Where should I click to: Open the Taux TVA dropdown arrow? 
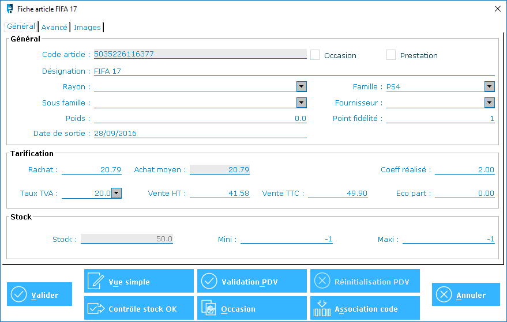point(117,193)
